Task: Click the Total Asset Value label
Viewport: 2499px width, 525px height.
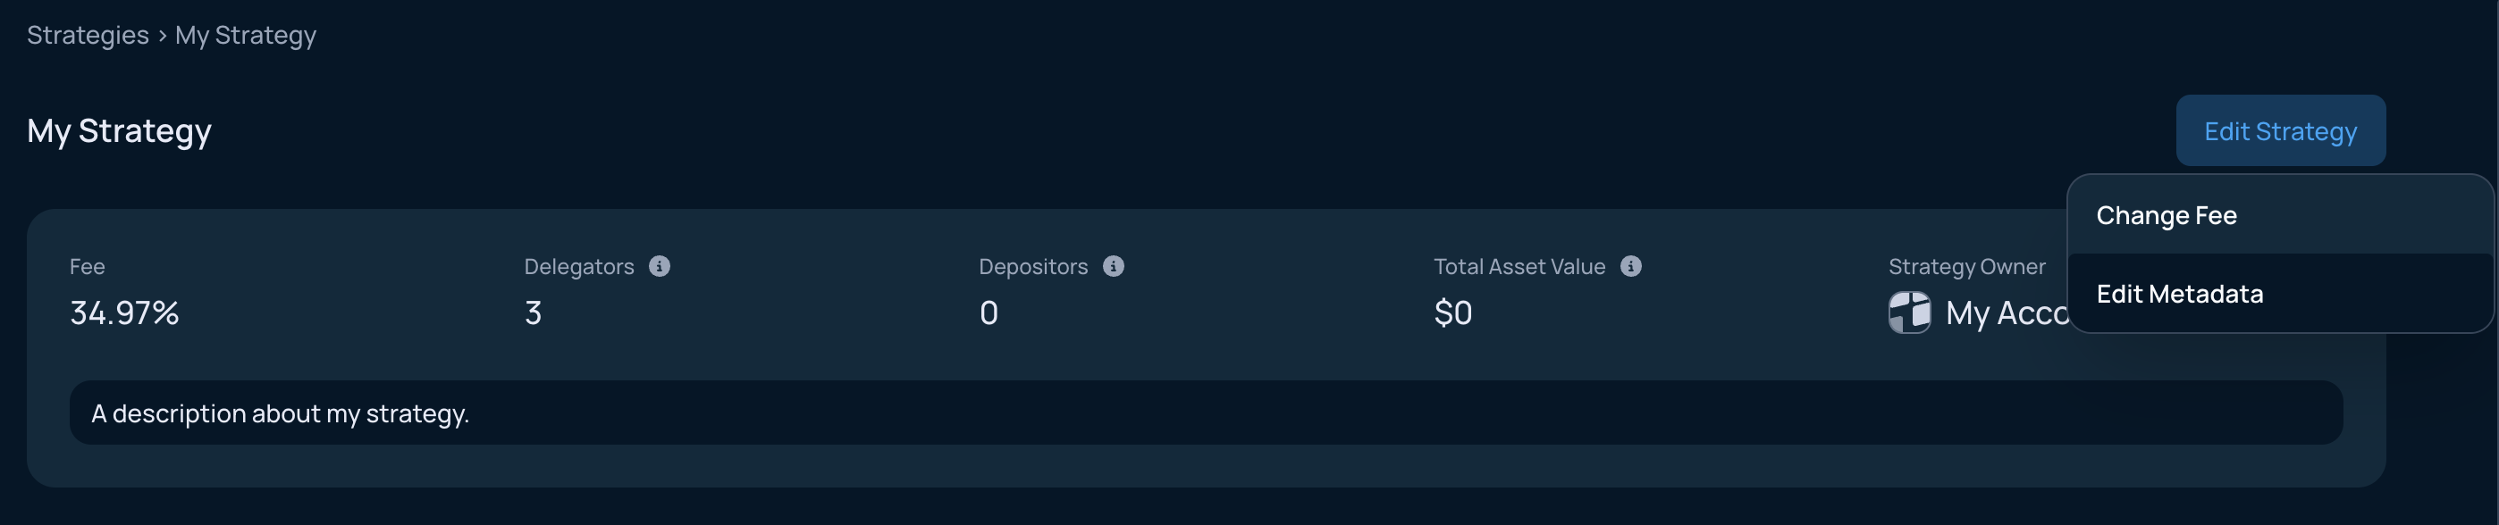Action: pos(1519,266)
